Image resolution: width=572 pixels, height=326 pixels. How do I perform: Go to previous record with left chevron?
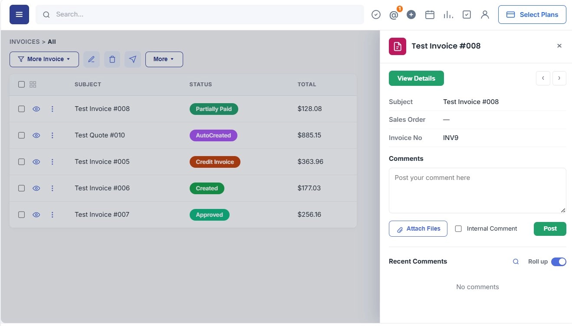[x=543, y=78]
